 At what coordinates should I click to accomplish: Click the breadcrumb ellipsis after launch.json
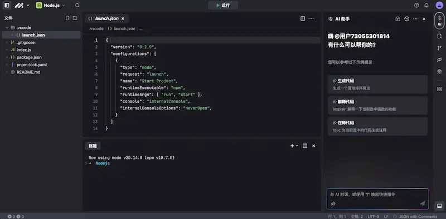pyautogui.click(x=141, y=29)
